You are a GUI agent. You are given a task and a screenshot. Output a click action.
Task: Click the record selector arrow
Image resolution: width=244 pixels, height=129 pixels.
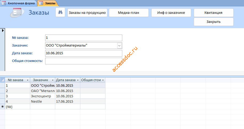click(3, 30)
